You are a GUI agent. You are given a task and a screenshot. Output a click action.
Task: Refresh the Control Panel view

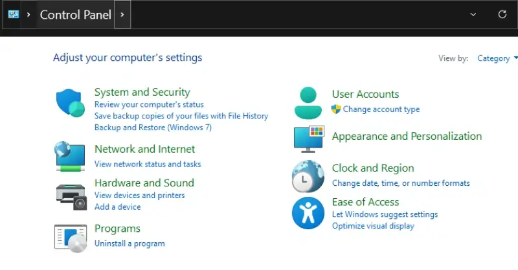[x=502, y=14]
